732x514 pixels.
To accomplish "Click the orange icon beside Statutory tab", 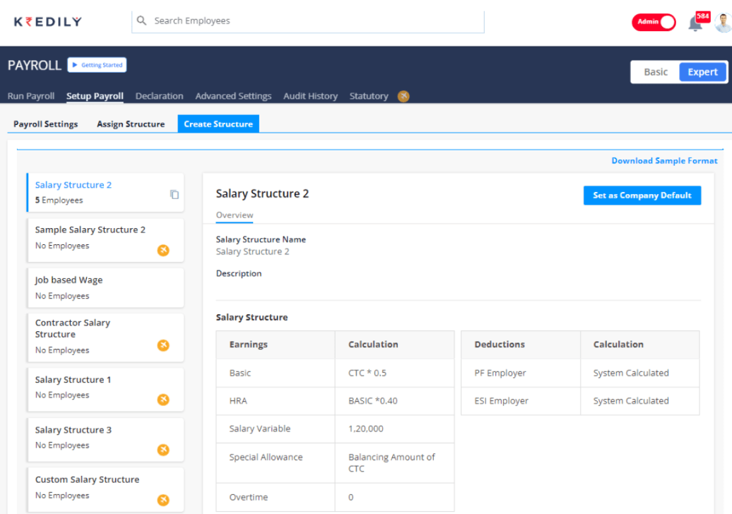I will tap(403, 96).
